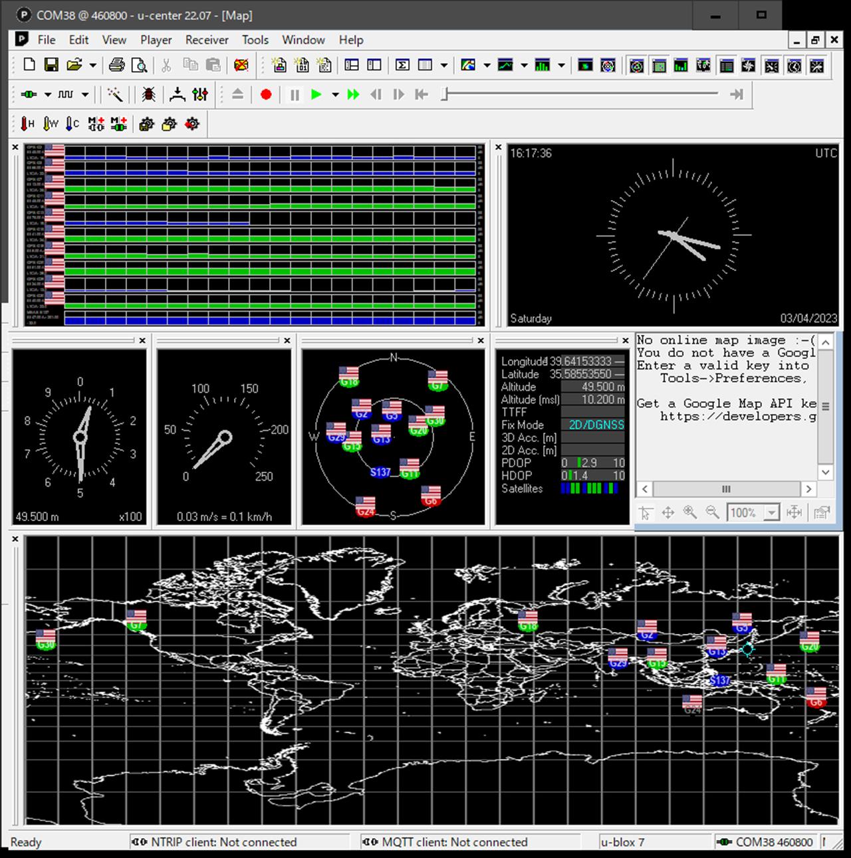Open the View menu
The image size is (851, 858).
114,40
